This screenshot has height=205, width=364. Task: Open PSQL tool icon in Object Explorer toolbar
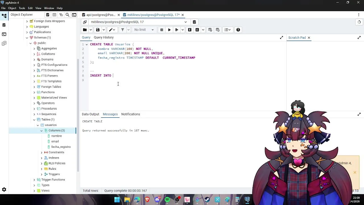click(x=74, y=15)
